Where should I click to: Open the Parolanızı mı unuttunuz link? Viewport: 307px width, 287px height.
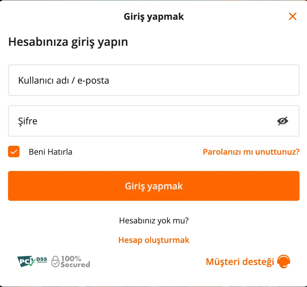pos(251,152)
